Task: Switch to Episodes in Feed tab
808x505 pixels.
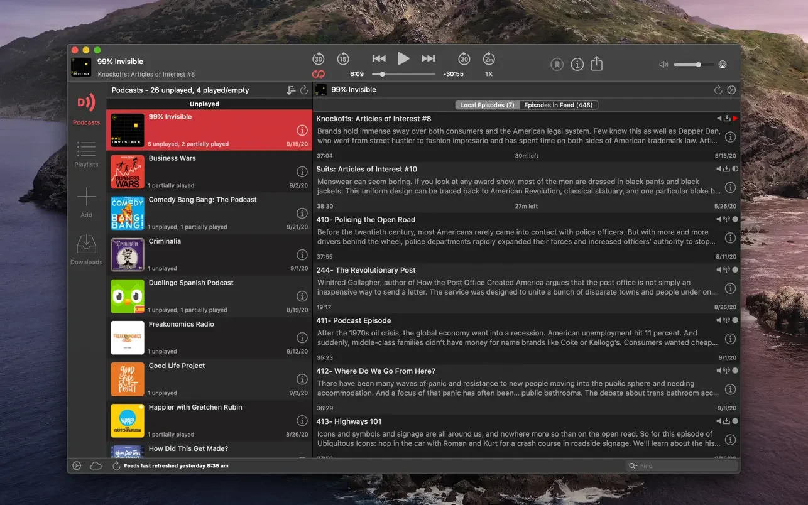Action: click(558, 105)
